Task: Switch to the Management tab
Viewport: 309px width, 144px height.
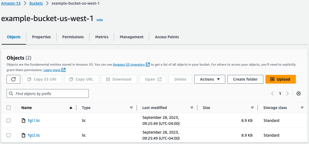Action: 132,37
